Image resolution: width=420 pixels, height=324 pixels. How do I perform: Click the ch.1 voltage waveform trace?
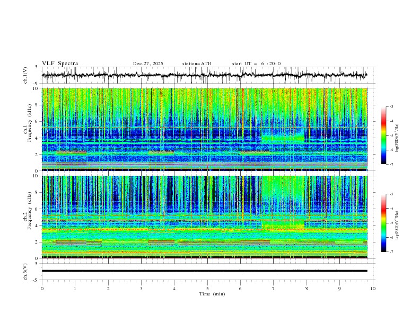tap(204, 75)
